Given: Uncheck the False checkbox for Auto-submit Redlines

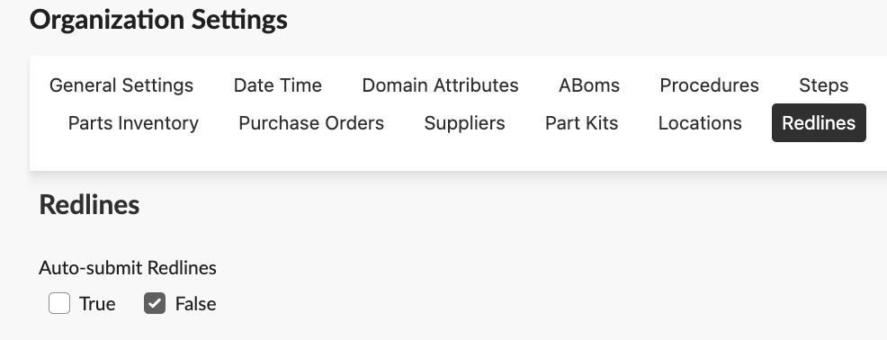Looking at the screenshot, I should pos(155,303).
